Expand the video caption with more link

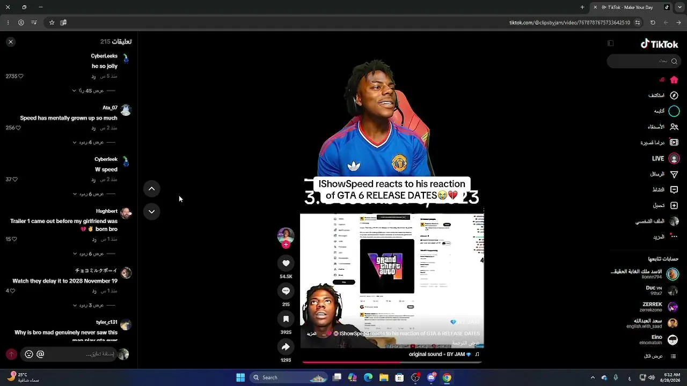(311, 333)
